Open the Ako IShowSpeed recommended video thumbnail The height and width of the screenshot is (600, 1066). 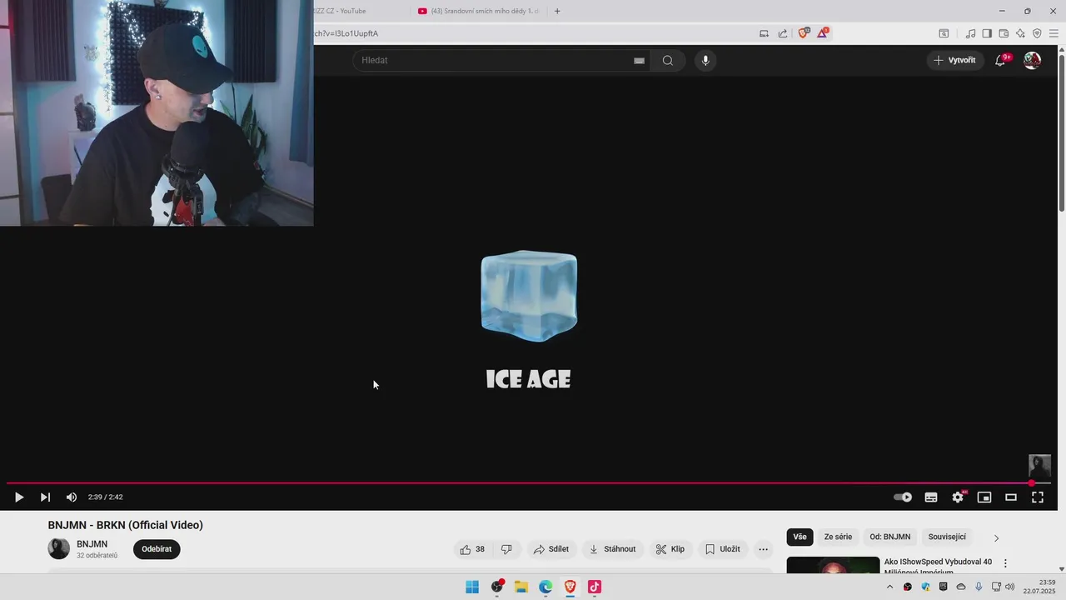(833, 565)
